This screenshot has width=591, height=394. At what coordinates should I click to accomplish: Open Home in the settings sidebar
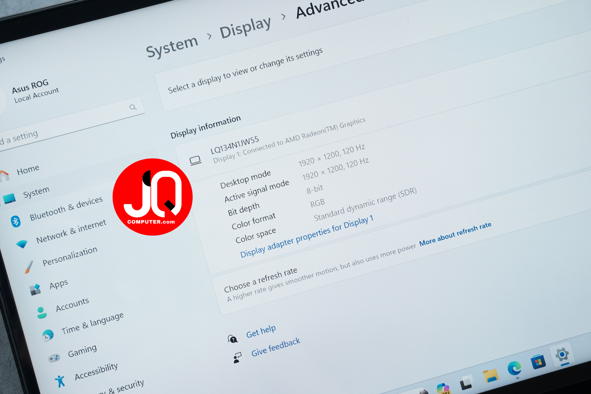pos(28,170)
